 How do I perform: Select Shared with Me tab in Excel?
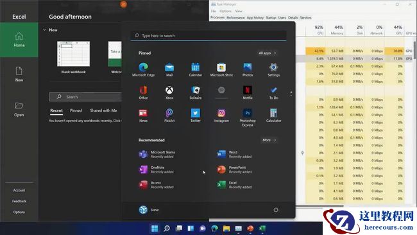(103, 110)
